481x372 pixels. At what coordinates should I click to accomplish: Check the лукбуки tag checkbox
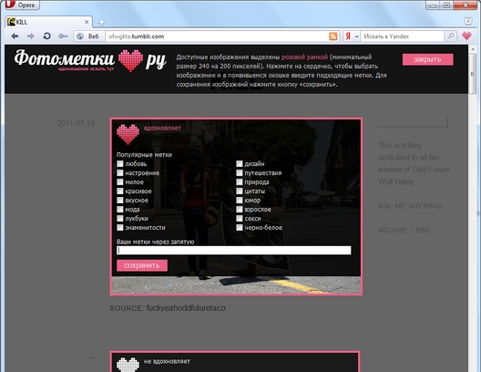tap(120, 218)
